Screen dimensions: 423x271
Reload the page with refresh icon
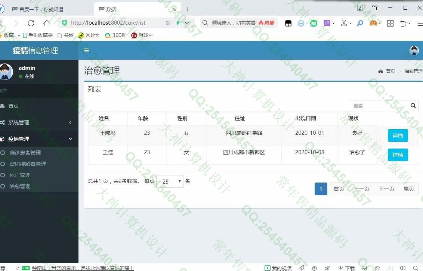(x=31, y=23)
